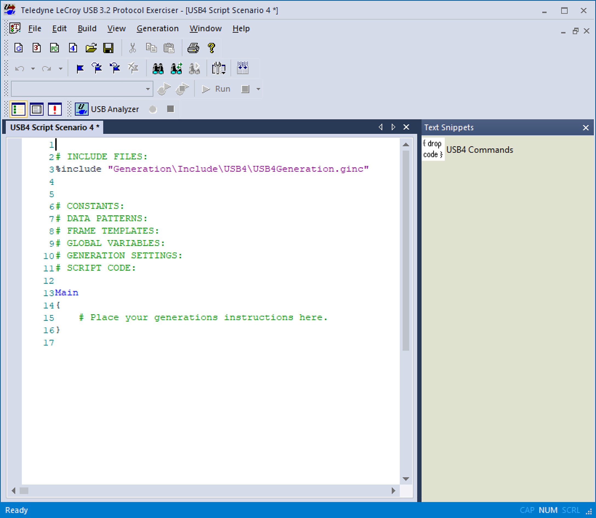Click the USB Analyzer button
The image size is (596, 518).
(107, 109)
